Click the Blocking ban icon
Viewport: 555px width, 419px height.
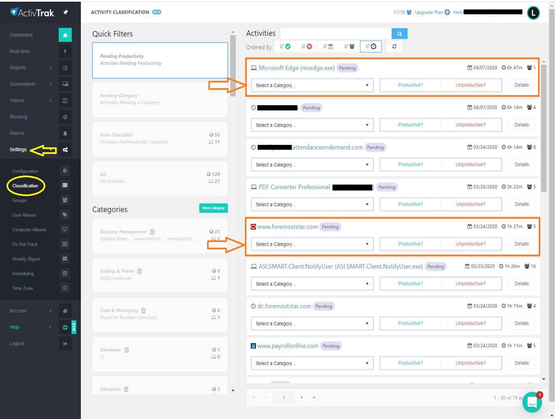(x=65, y=117)
